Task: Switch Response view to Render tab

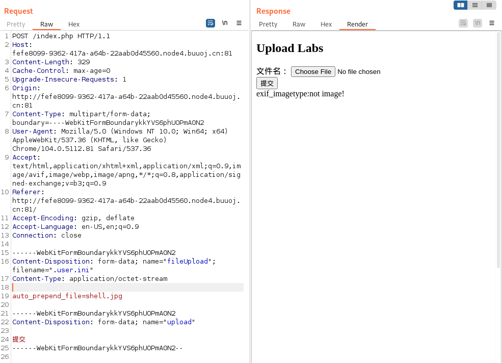Action: pyautogui.click(x=357, y=24)
